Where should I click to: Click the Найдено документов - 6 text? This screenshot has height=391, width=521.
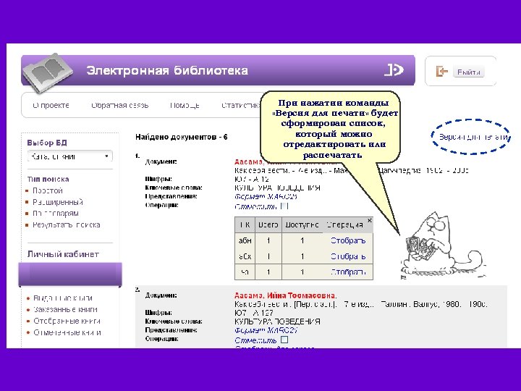click(182, 137)
